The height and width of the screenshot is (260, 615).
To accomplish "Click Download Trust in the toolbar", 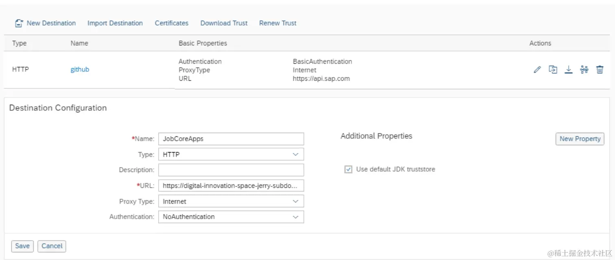I will 224,23.
